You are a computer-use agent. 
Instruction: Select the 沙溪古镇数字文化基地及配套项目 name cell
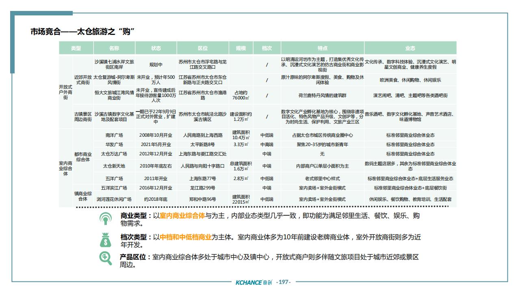[114, 117]
